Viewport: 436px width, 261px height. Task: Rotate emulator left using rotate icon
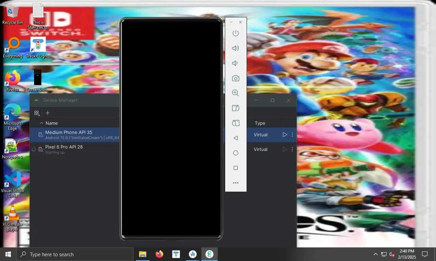click(x=235, y=108)
